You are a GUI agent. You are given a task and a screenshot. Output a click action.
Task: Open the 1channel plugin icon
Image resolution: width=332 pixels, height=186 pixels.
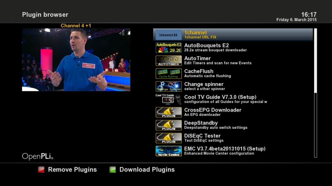[169, 35]
